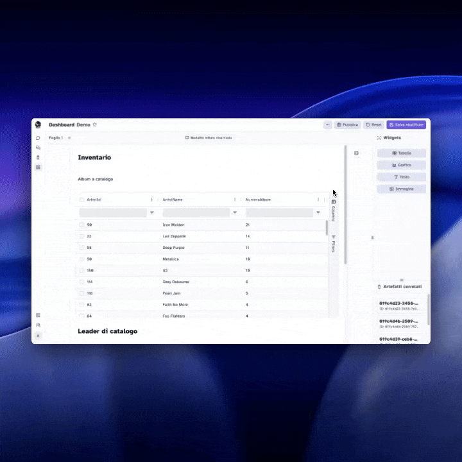Image resolution: width=462 pixels, height=462 pixels.
Task: Click the ArtistName column header
Action: [x=173, y=200]
